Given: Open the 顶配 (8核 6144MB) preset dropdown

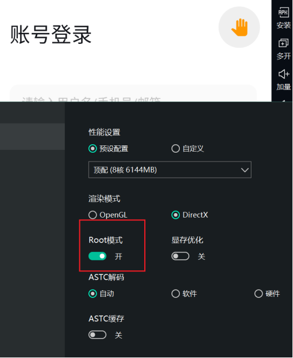Looking at the screenshot, I should 170,170.
